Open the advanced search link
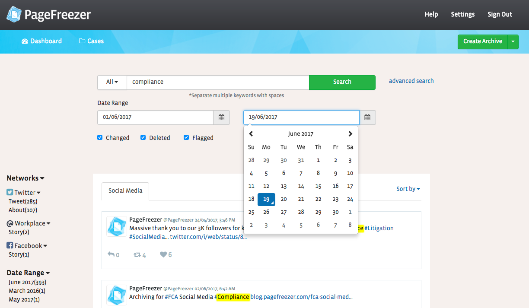Image resolution: width=529 pixels, height=308 pixels. (x=411, y=81)
